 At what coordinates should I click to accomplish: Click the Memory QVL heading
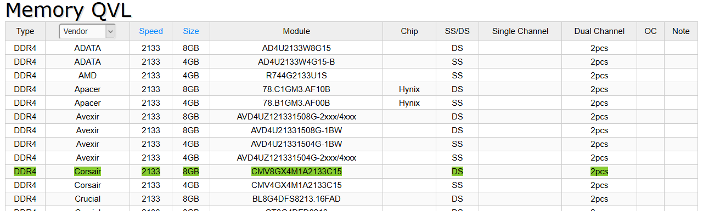(68, 10)
